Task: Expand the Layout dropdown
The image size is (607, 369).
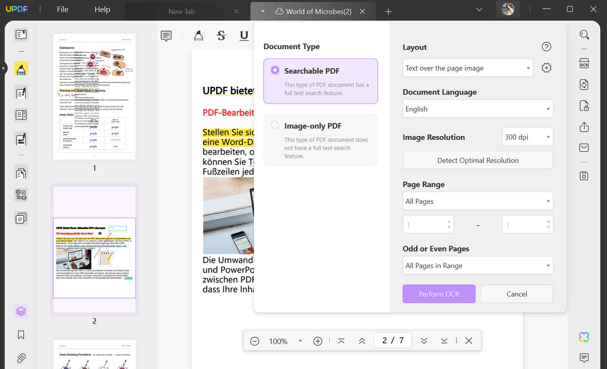Action: coord(468,68)
